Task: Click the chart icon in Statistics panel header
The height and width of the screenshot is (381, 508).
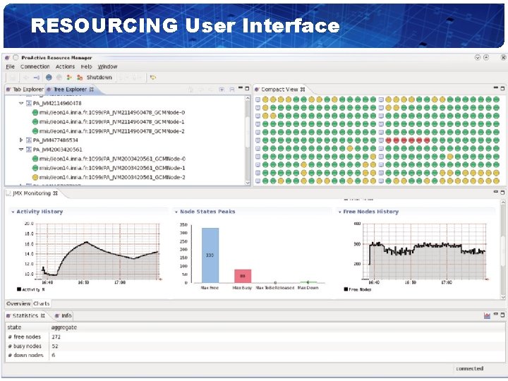Action: point(487,315)
